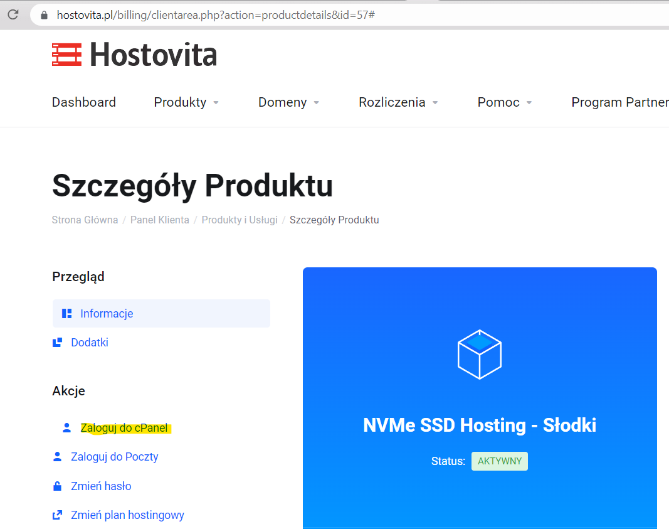Click the Zaloguj do Poczty link
This screenshot has width=669, height=529.
click(114, 457)
